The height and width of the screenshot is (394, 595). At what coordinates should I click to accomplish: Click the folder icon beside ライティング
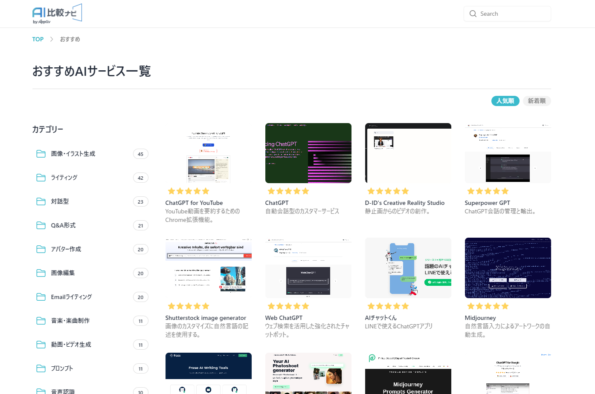pyautogui.click(x=41, y=178)
